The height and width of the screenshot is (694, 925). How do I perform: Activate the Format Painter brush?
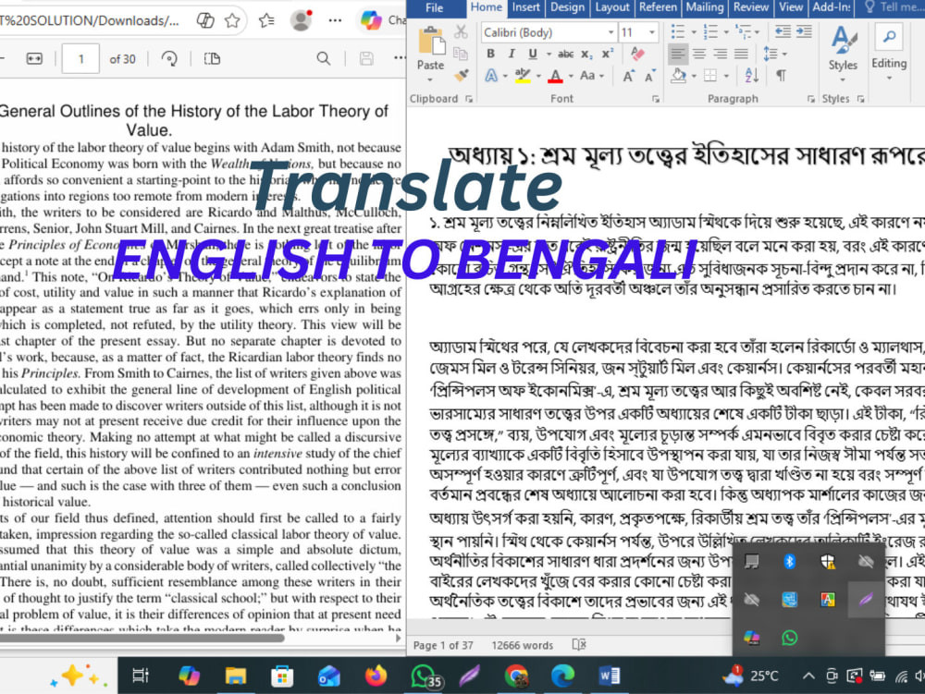pyautogui.click(x=461, y=76)
